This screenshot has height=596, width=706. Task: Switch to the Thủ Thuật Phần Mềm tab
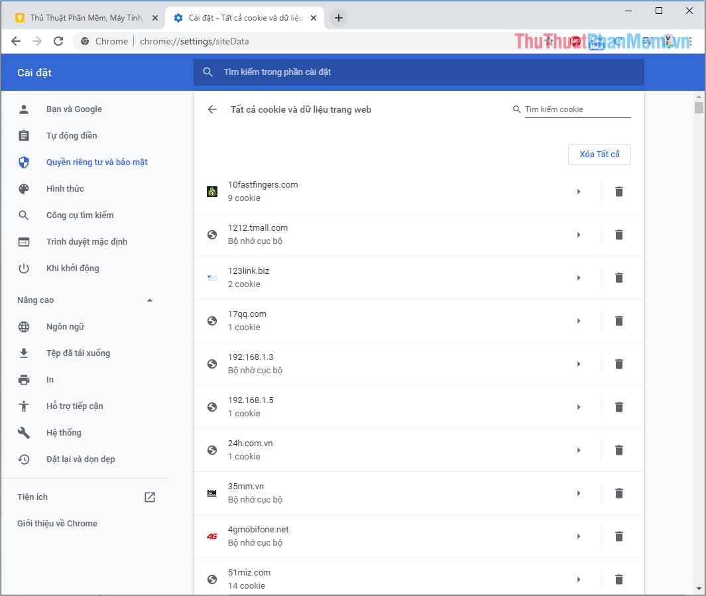pos(80,17)
